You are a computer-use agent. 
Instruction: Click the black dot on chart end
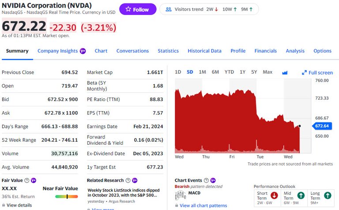click(299, 126)
